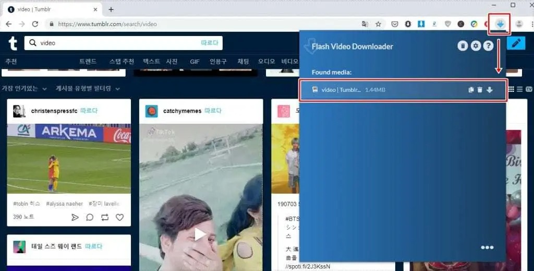This screenshot has width=534, height=271.
Task: Click the #tobin 히스 hashtag
Action: click(x=27, y=204)
